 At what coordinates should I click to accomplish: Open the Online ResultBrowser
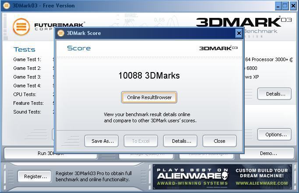pyautogui.click(x=149, y=97)
